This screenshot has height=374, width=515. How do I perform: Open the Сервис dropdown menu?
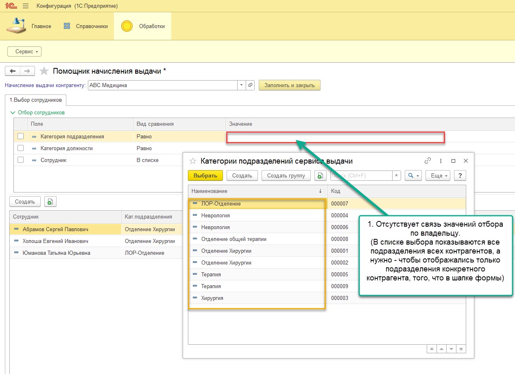click(x=24, y=52)
